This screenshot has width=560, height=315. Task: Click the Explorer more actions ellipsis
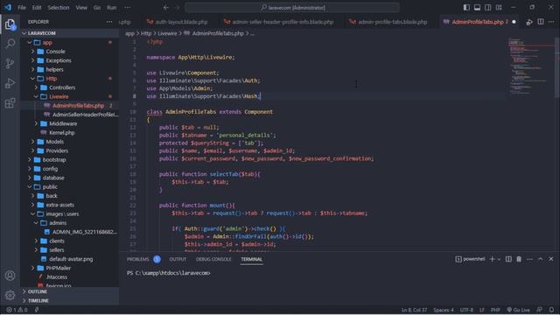click(108, 22)
